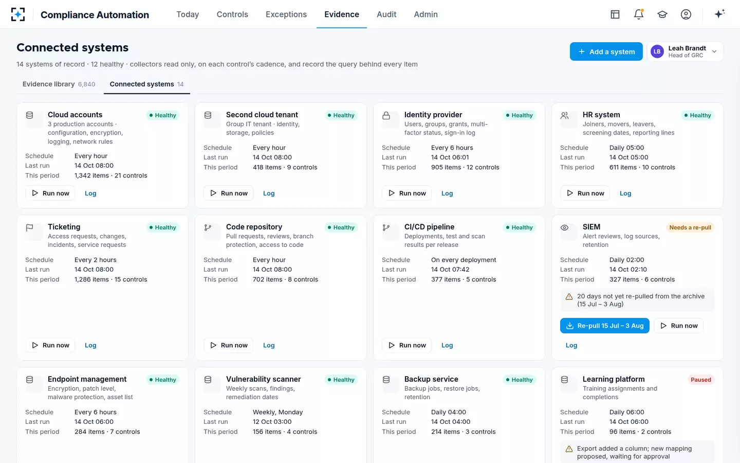740x463 pixels.
Task: Open the AI sparkle assistant icon
Action: click(719, 14)
